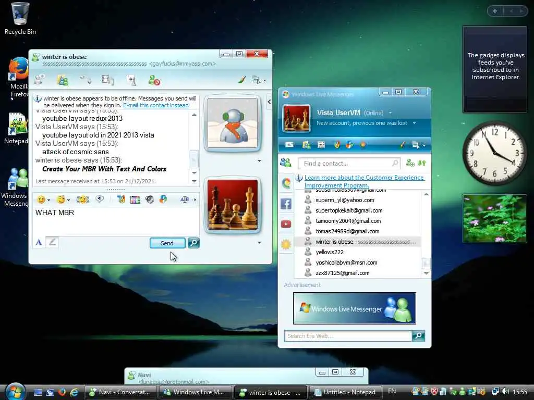Toggle handwriting pen mode
The height and width of the screenshot is (400, 534).
pos(52,242)
